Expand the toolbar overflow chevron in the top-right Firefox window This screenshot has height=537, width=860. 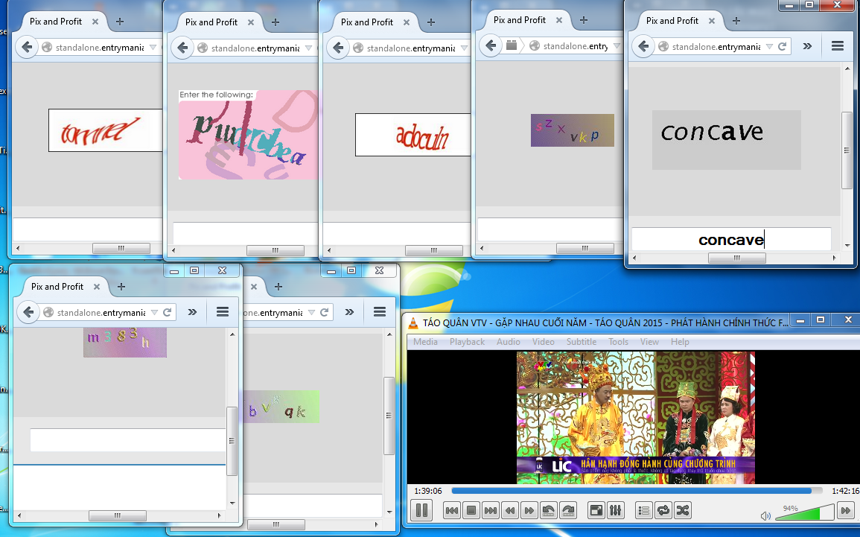[x=807, y=46]
